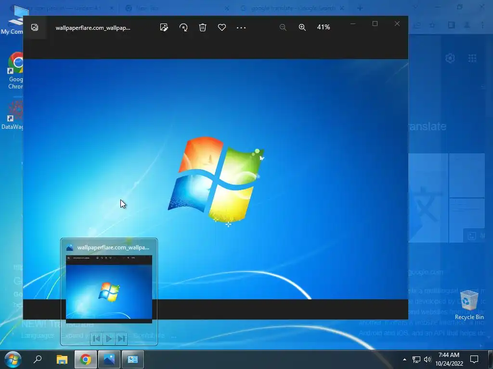493x369 pixels.
Task: Go to previous image in taskbar preview
Action: click(x=96, y=339)
